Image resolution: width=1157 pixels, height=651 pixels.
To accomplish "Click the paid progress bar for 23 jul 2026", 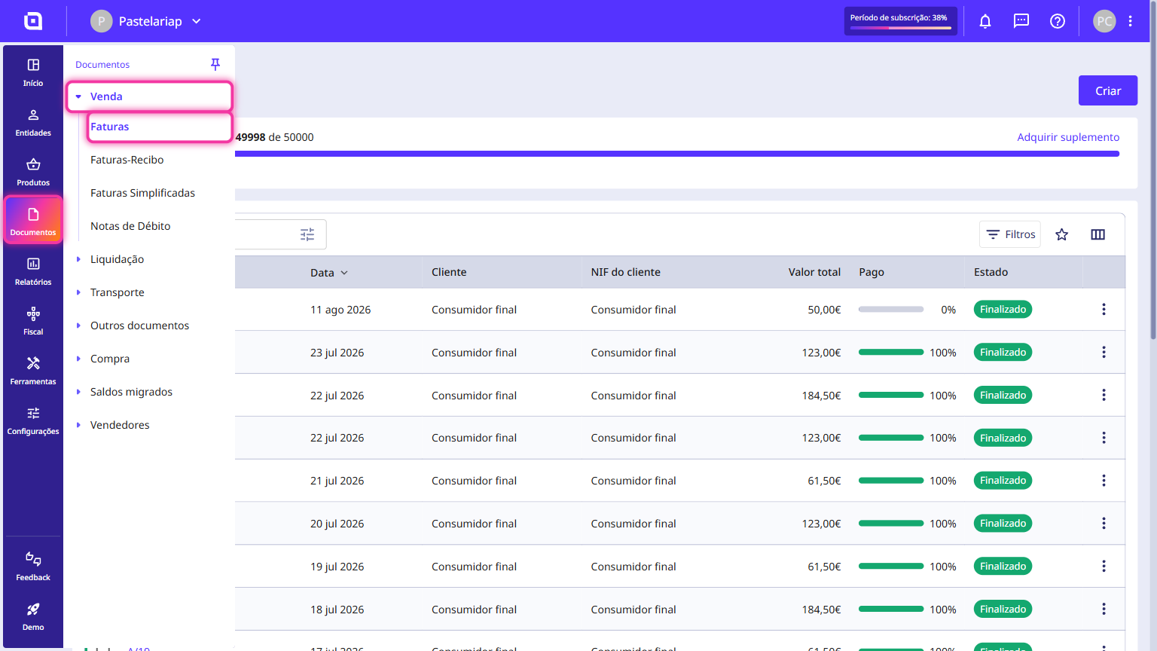I will (891, 352).
